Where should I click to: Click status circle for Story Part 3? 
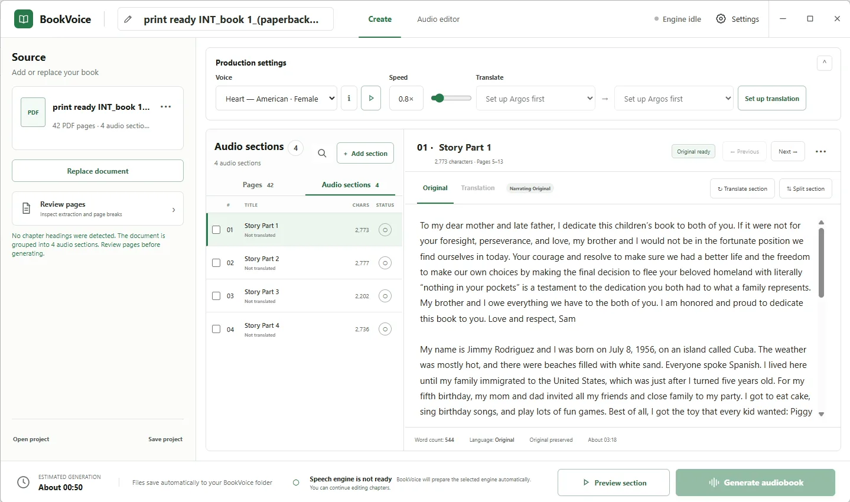(385, 296)
